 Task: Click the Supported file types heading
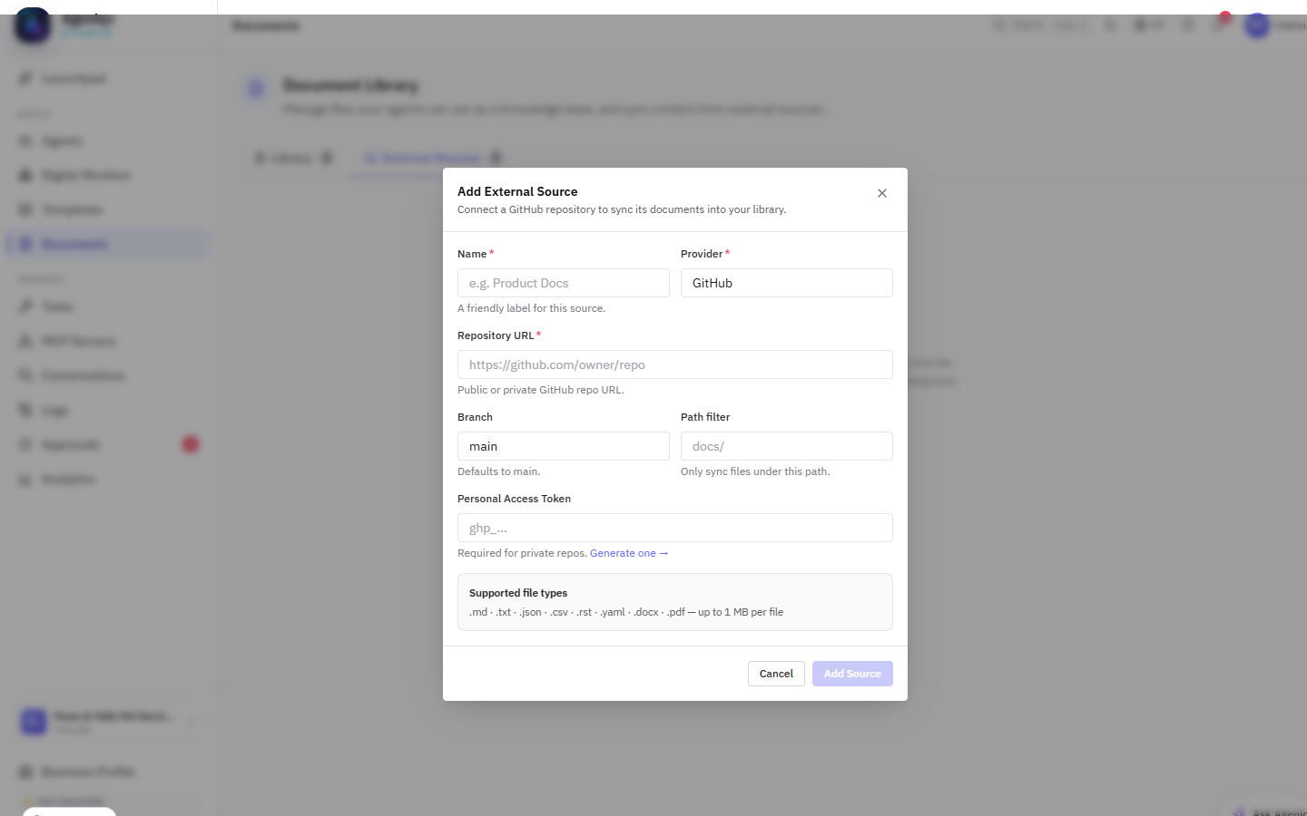518,593
